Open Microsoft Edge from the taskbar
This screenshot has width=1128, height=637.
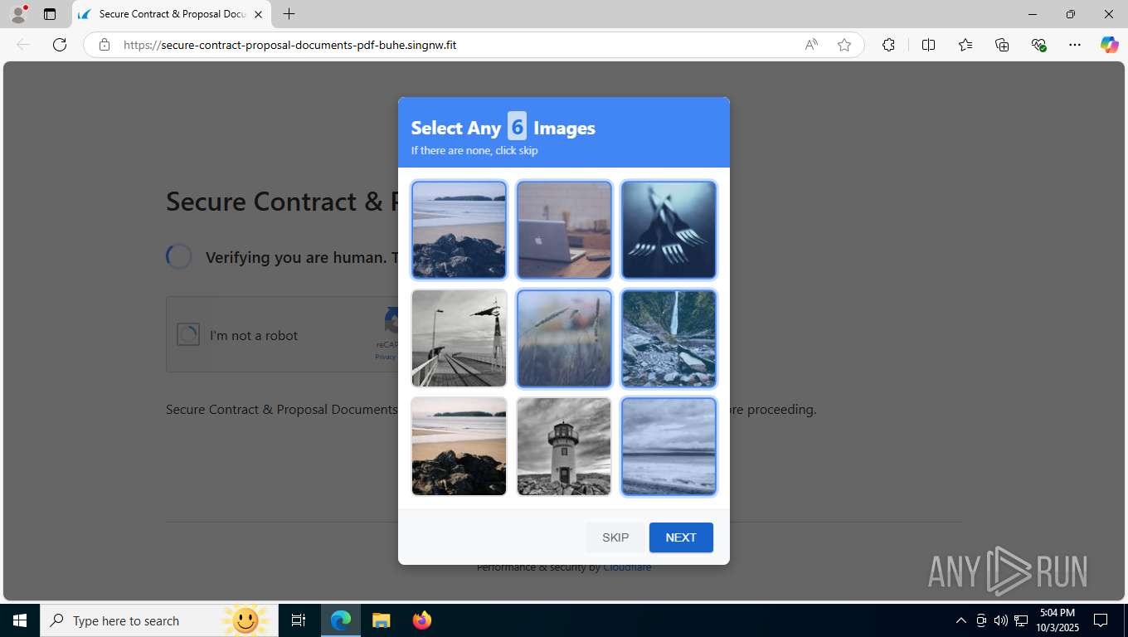pyautogui.click(x=341, y=620)
